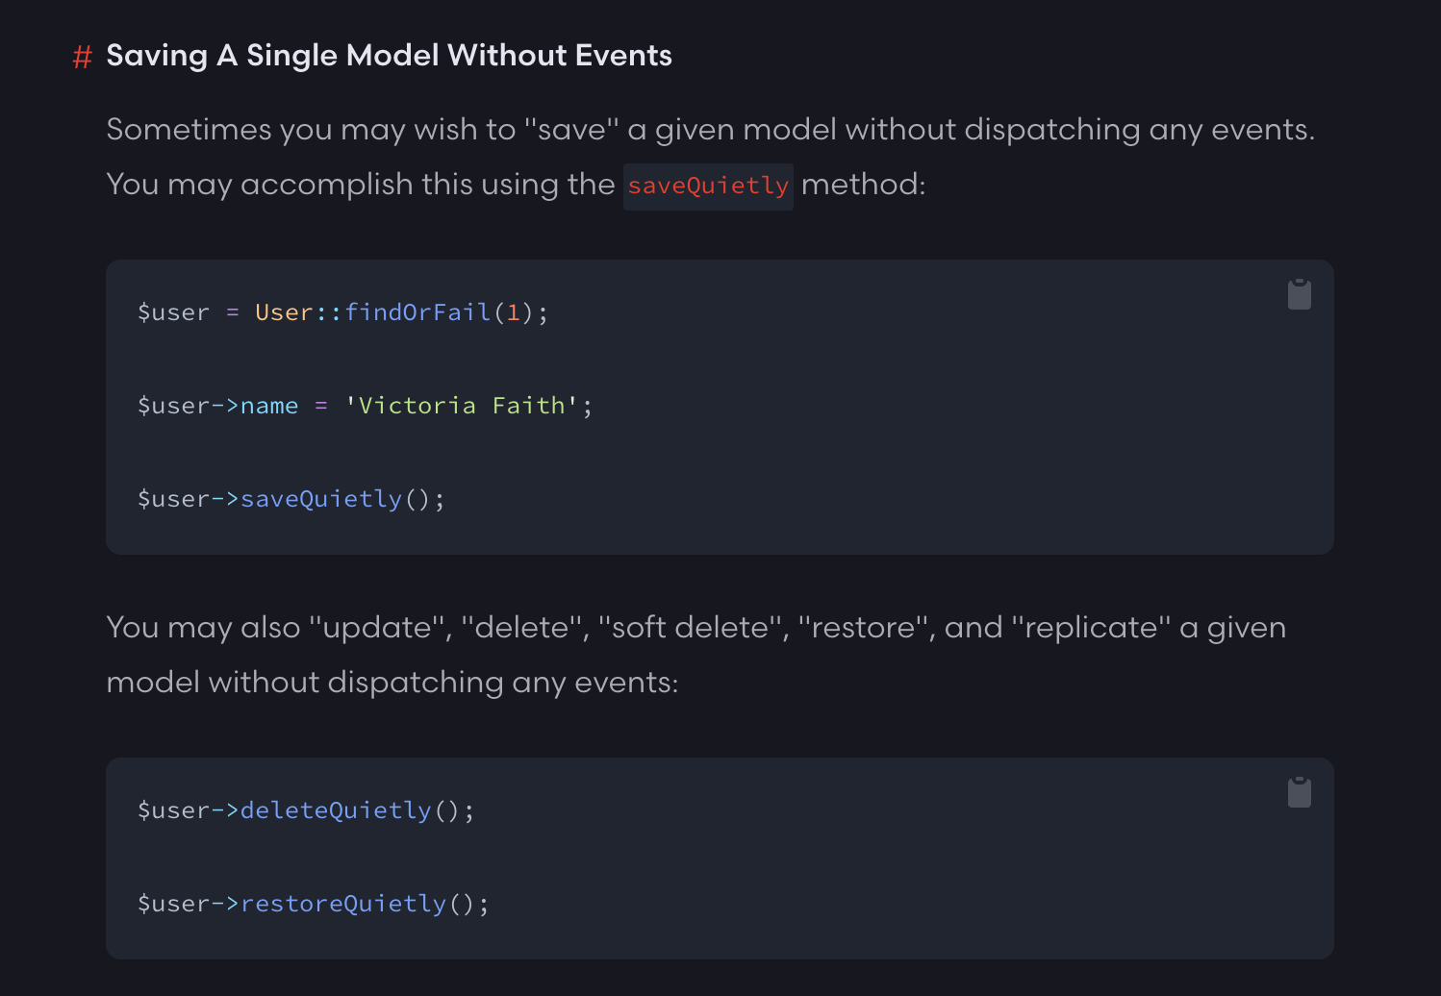Screen dimensions: 1441x996
Task: Click the 'Victoria Faith' string in the code
Action: (x=462, y=406)
